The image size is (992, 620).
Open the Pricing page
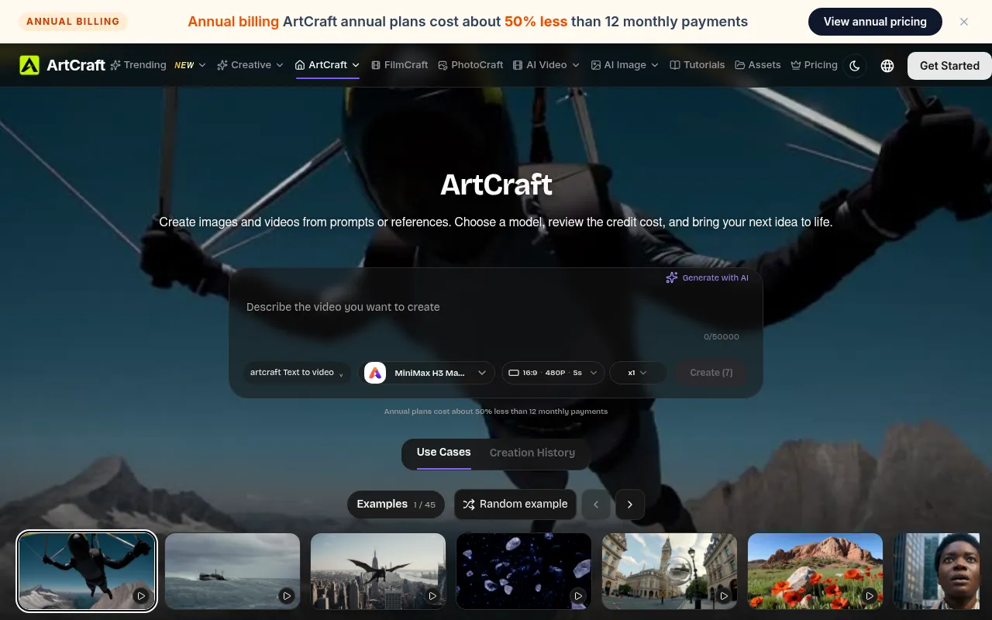[814, 65]
